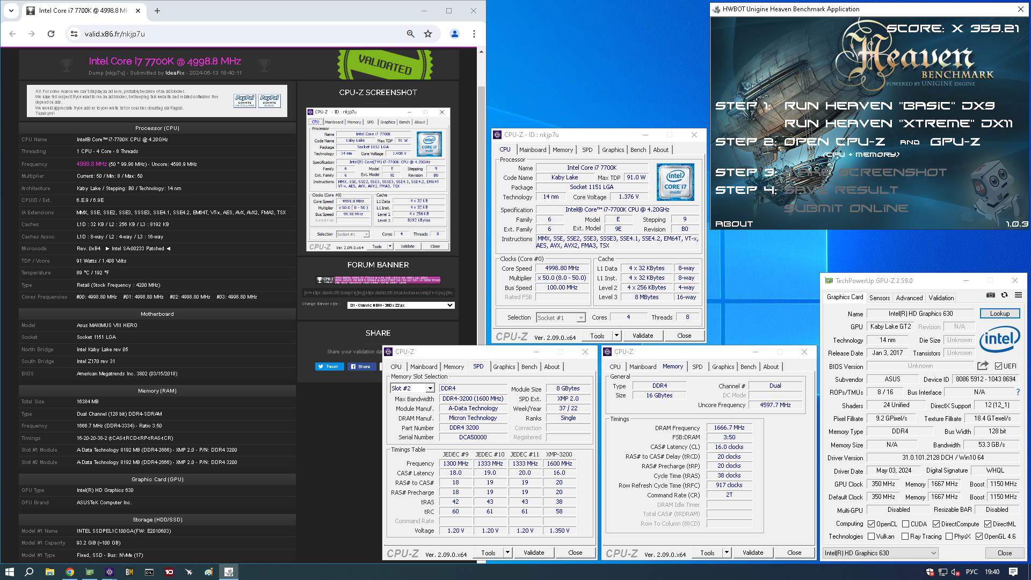This screenshot has height=580, width=1031.
Task: Toggle the UEFI checkbox in GPU-Z
Action: click(998, 366)
